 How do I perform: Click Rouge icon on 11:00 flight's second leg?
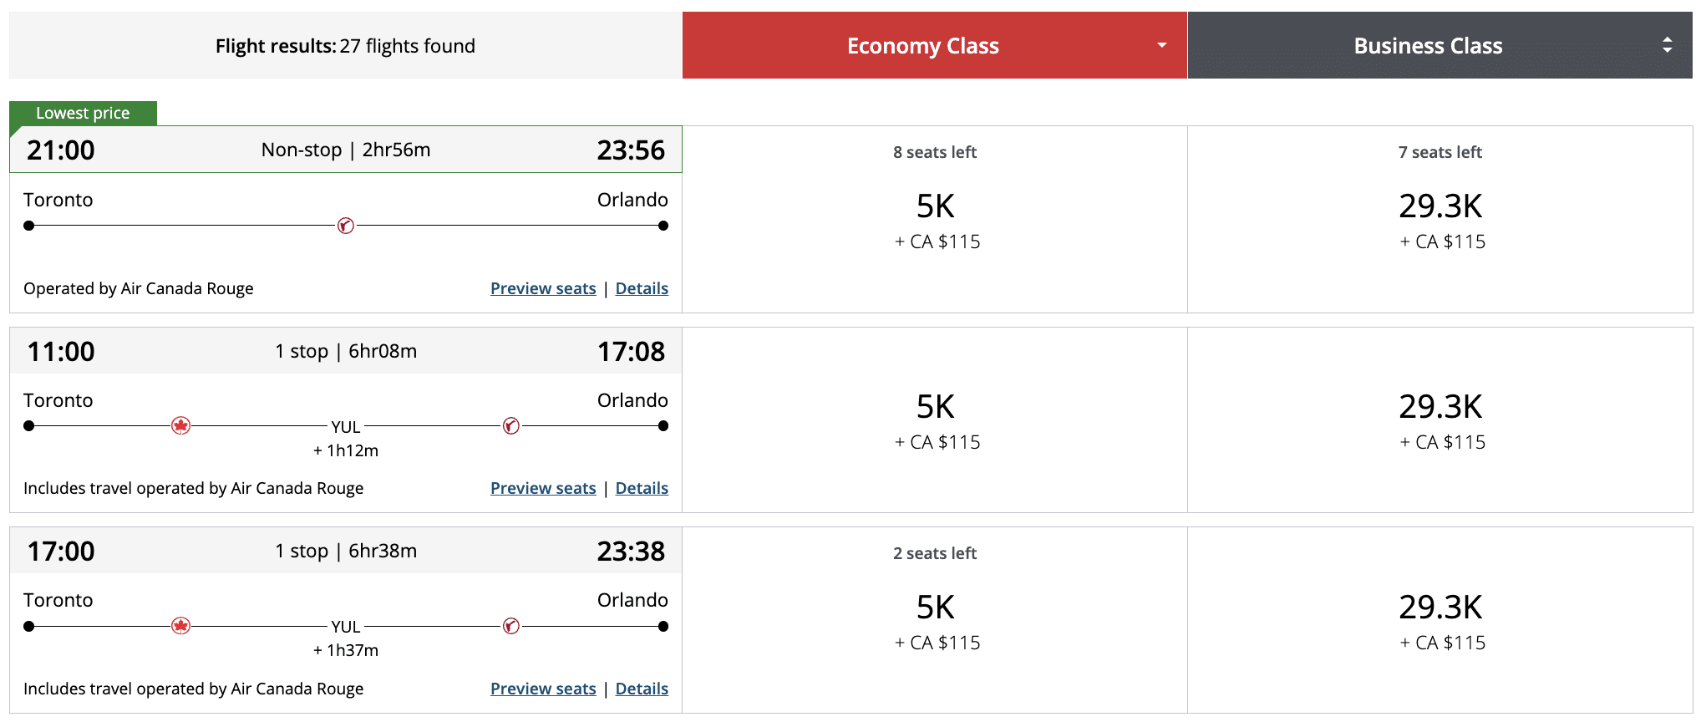[x=511, y=426]
